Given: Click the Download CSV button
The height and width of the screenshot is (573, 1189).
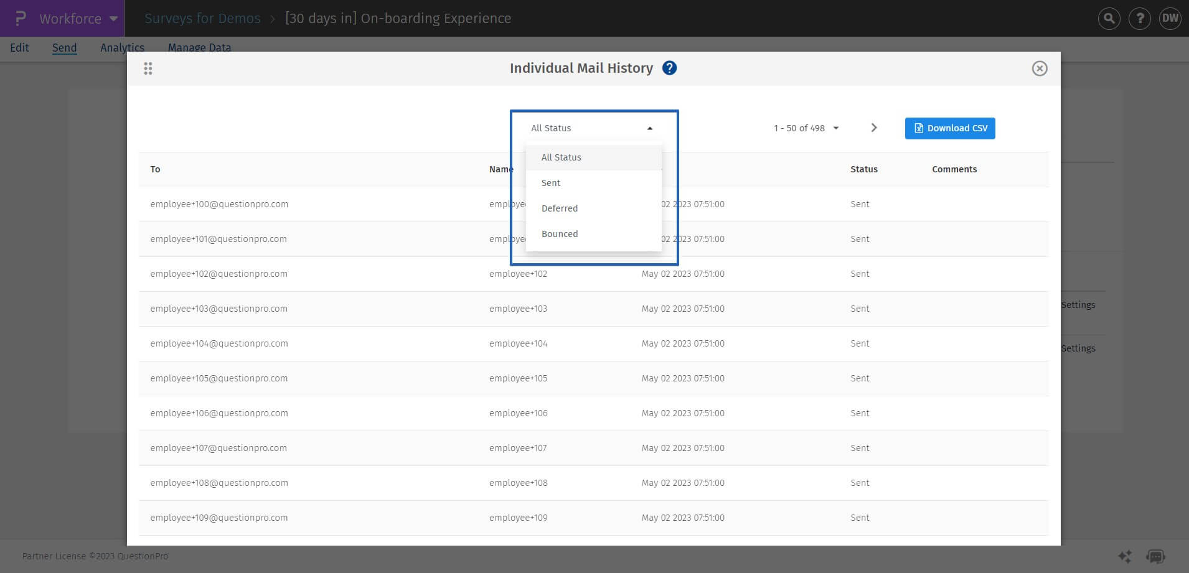Looking at the screenshot, I should pos(950,128).
